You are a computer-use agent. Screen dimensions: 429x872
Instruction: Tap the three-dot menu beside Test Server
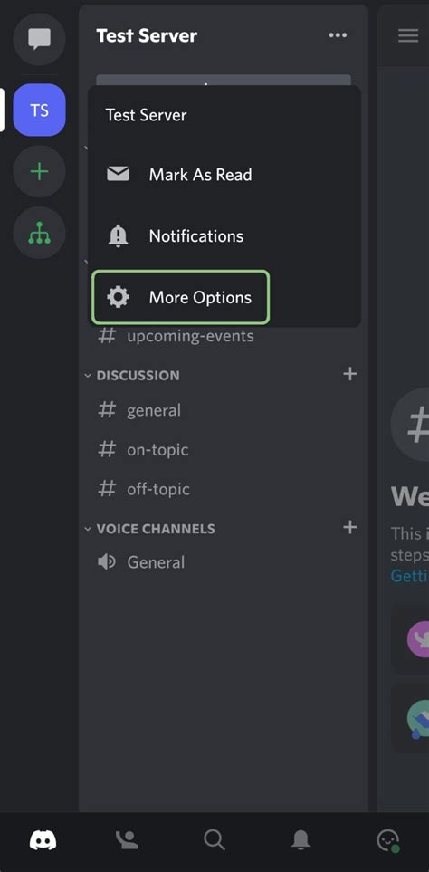tap(338, 35)
